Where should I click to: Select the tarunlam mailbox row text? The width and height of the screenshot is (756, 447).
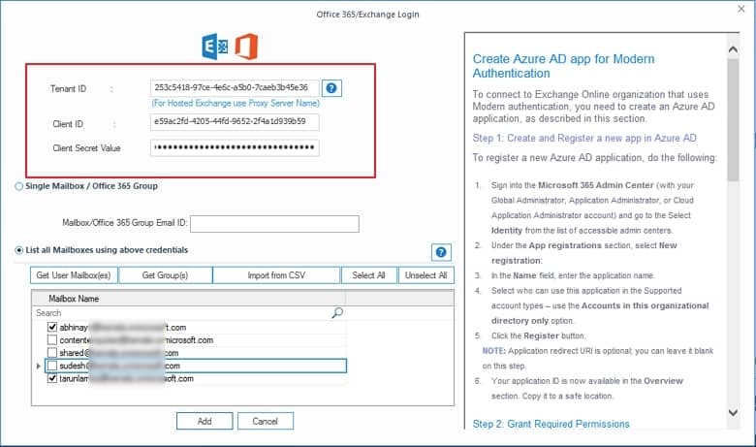point(126,378)
